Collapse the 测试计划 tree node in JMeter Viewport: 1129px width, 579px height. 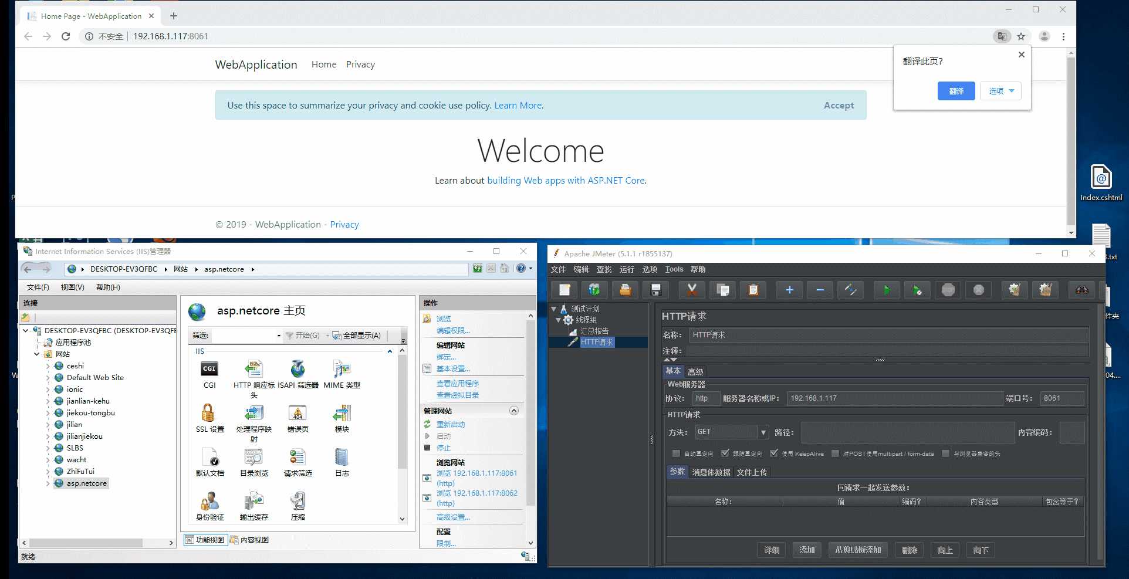click(553, 309)
